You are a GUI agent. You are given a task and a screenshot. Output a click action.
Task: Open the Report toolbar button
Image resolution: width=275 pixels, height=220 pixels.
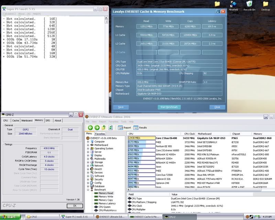coord(124,128)
